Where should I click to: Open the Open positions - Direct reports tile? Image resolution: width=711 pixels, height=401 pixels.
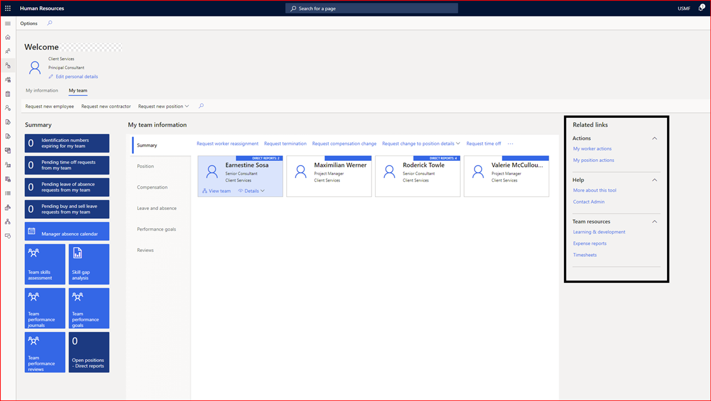(x=88, y=352)
